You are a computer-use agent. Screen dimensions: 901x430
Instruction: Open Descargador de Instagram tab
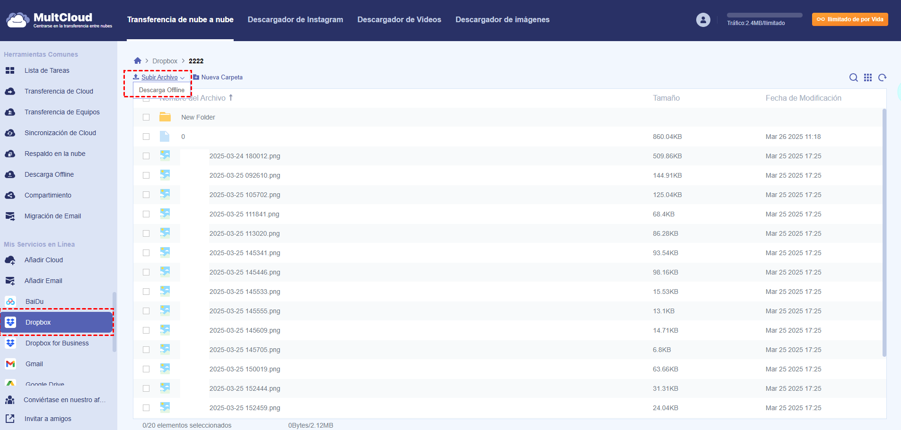296,19
